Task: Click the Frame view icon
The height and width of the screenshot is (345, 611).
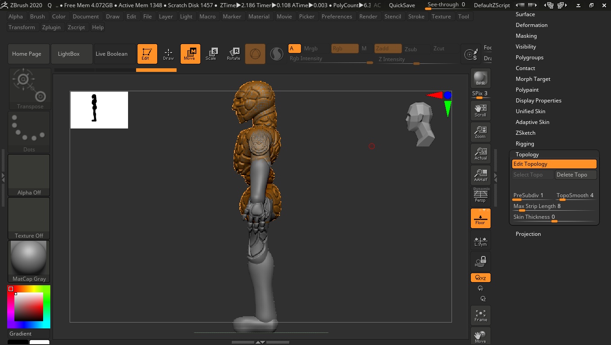Action: click(480, 315)
